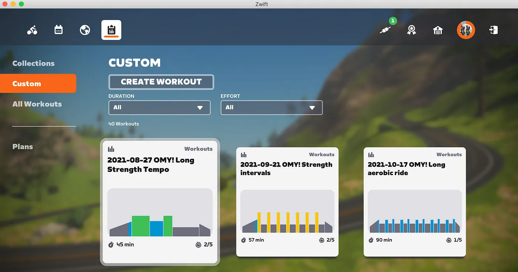
Task: Click the 90 min duration label
Action: coord(384,240)
